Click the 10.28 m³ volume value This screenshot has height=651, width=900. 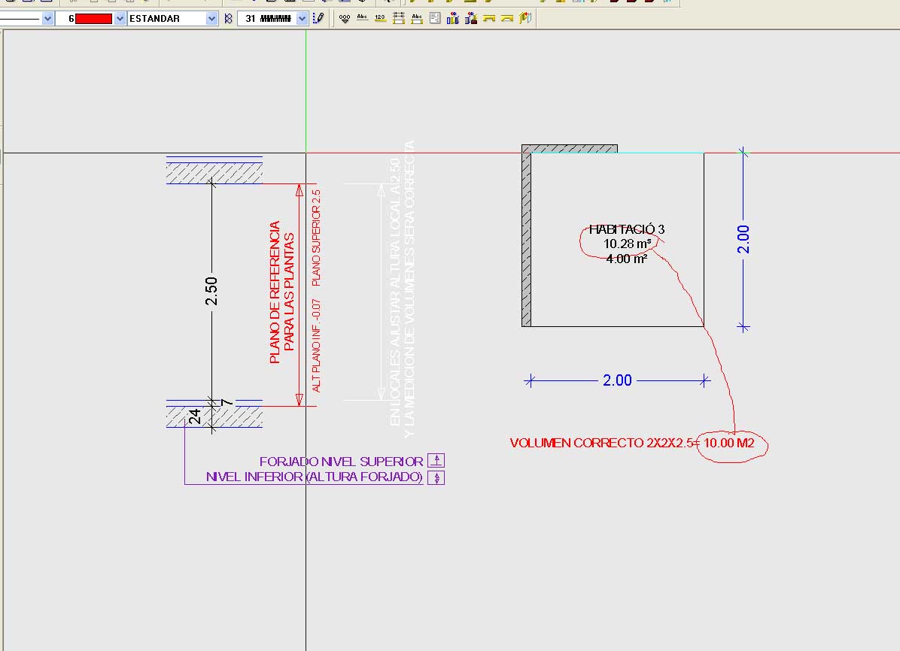click(628, 244)
